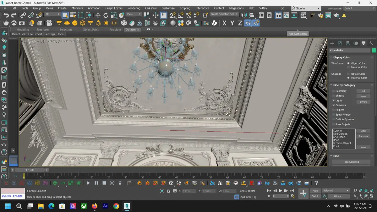Open the Workspaces Default dropdown

click(x=359, y=8)
